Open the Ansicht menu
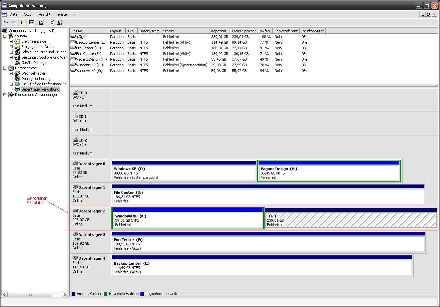Viewport: 440px width, 307px height. [x=45, y=14]
